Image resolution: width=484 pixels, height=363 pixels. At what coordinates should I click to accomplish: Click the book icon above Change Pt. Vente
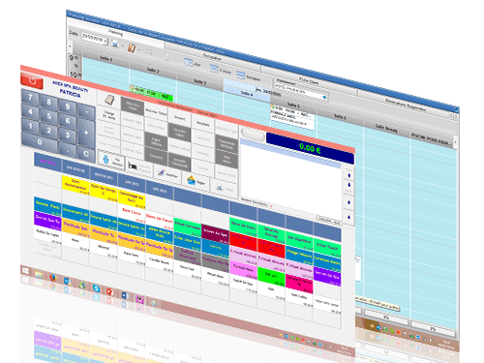coord(109,100)
